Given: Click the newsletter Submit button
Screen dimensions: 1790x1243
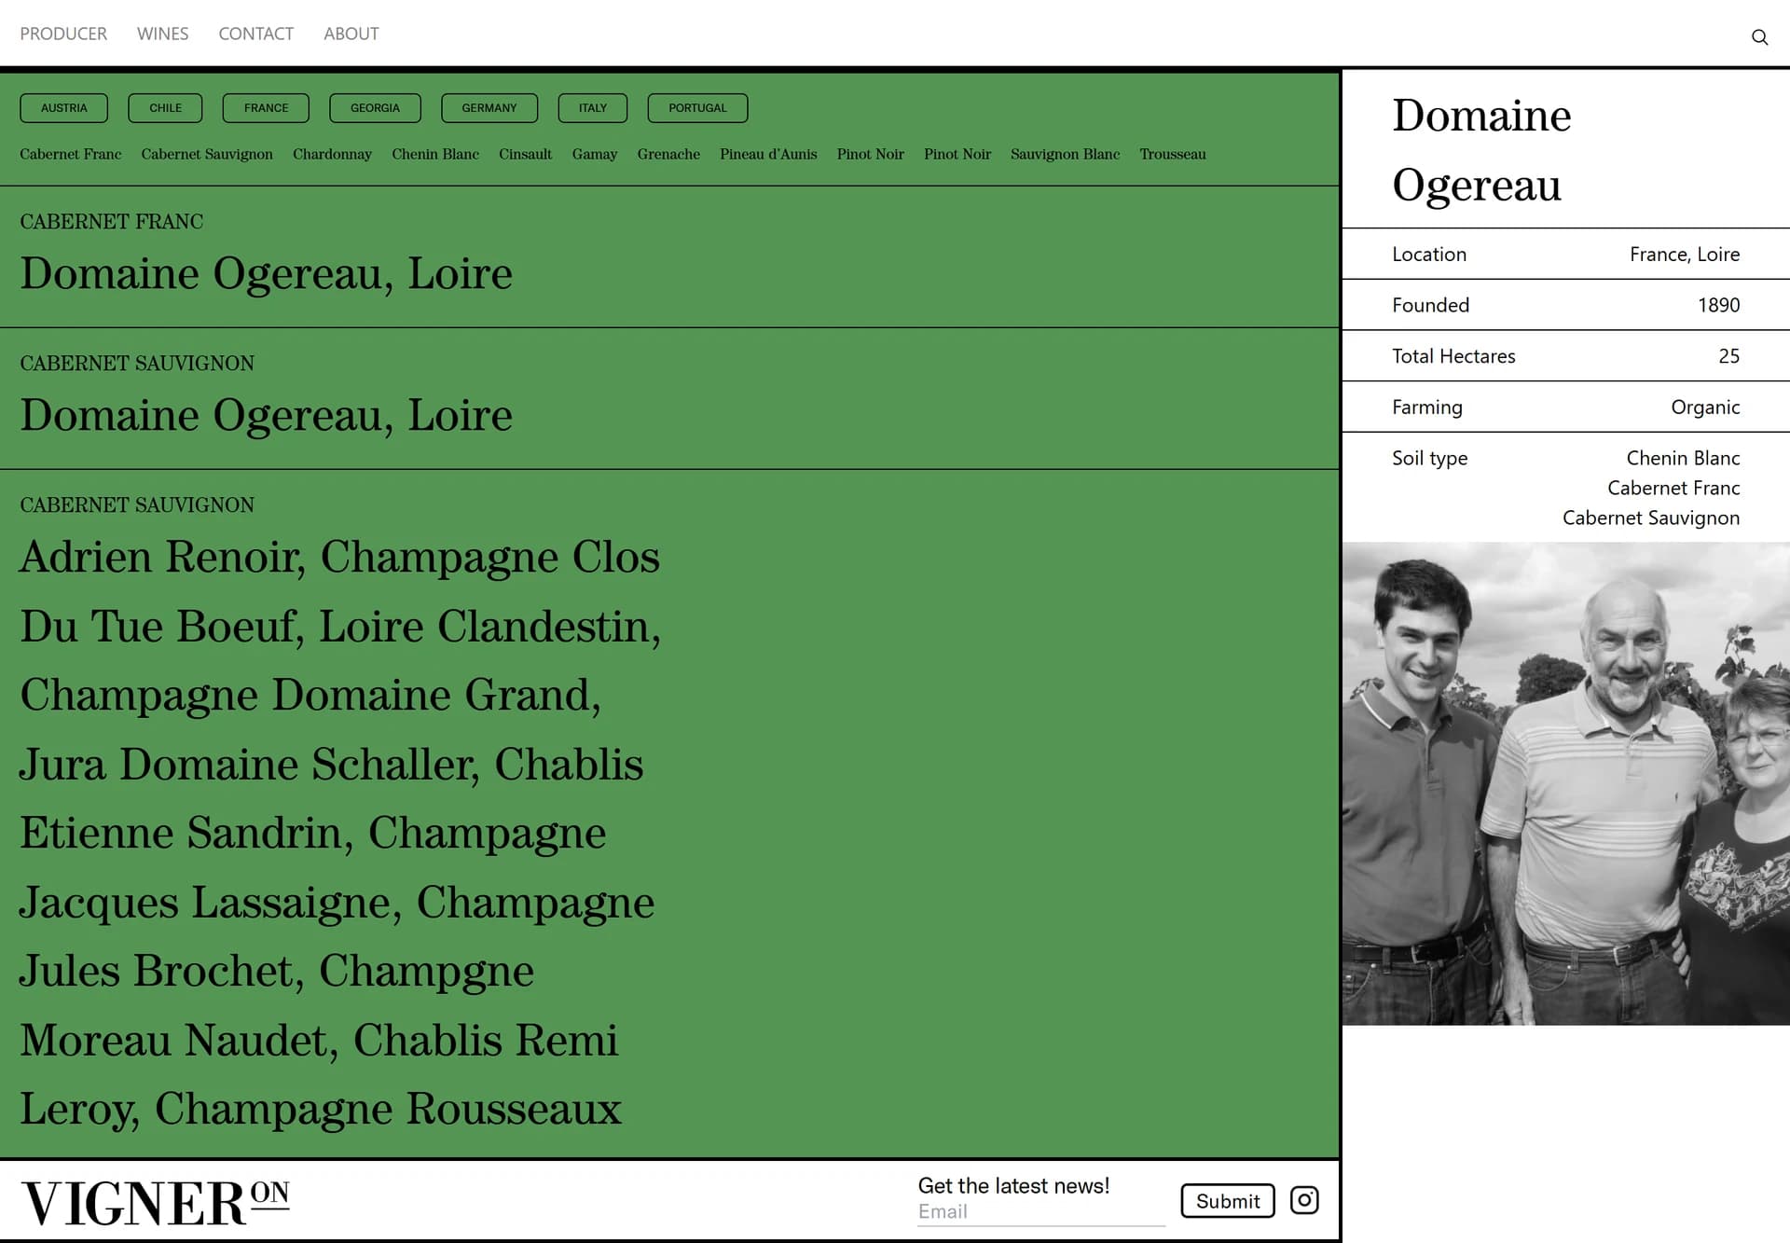Looking at the screenshot, I should point(1227,1201).
